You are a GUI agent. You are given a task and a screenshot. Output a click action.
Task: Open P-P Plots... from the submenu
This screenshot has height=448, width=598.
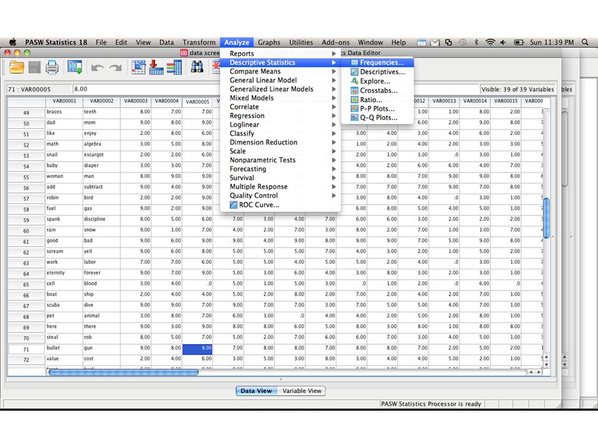[x=377, y=108]
